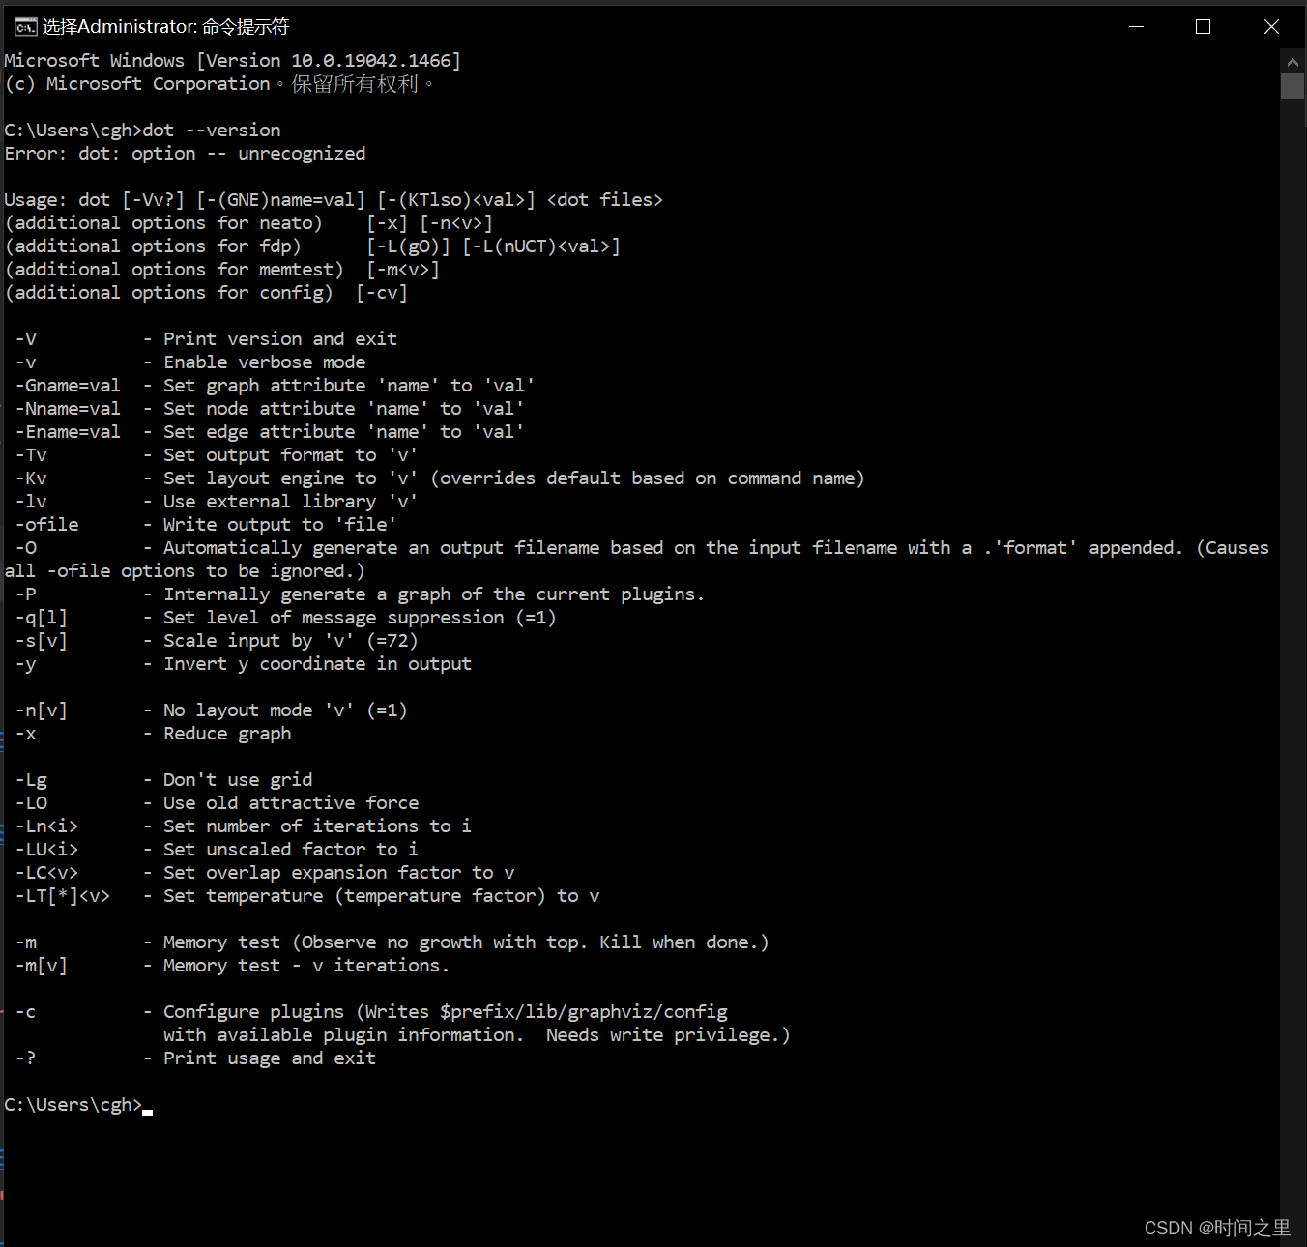Image resolution: width=1307 pixels, height=1247 pixels.
Task: Click '-q[l] - Set level of message suppression' line
Action: 286,618
